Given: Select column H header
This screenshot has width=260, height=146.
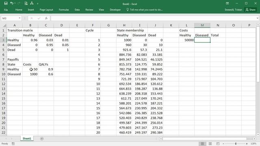Looking at the screenshot, I should coord(124,25).
